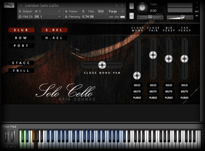Viewport: 205px width, 151px height.
Task: Mute the Far Persp mic
Action: [184, 92]
